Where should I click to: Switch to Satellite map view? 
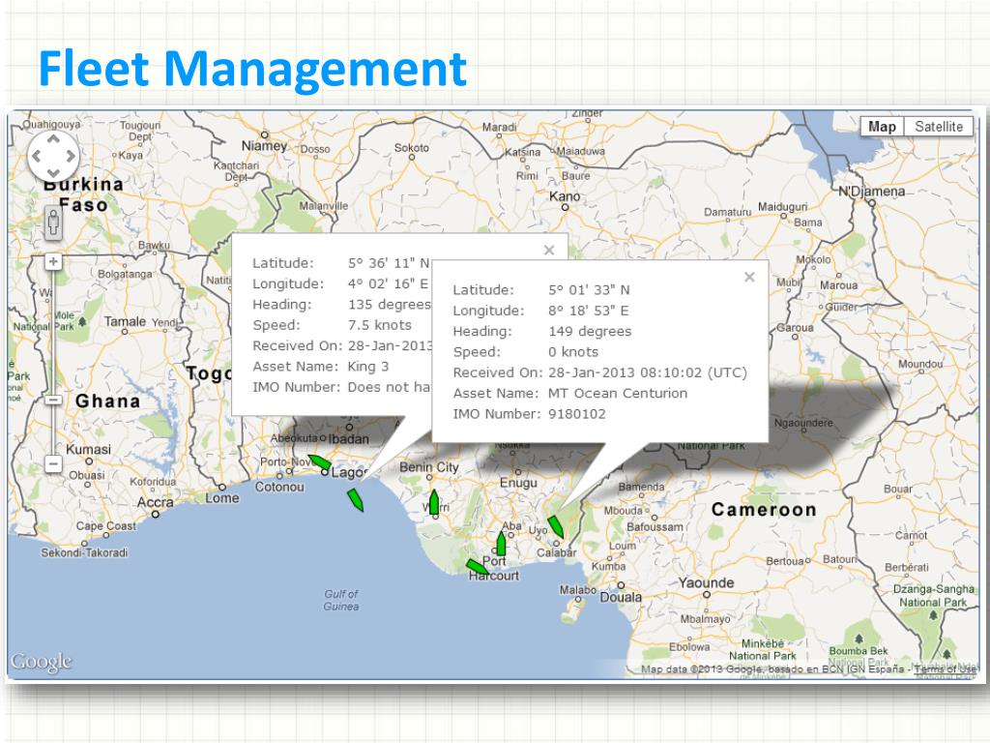point(938,127)
